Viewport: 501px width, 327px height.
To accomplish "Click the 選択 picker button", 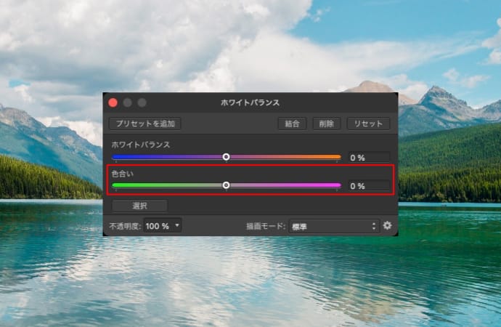I will [x=139, y=206].
